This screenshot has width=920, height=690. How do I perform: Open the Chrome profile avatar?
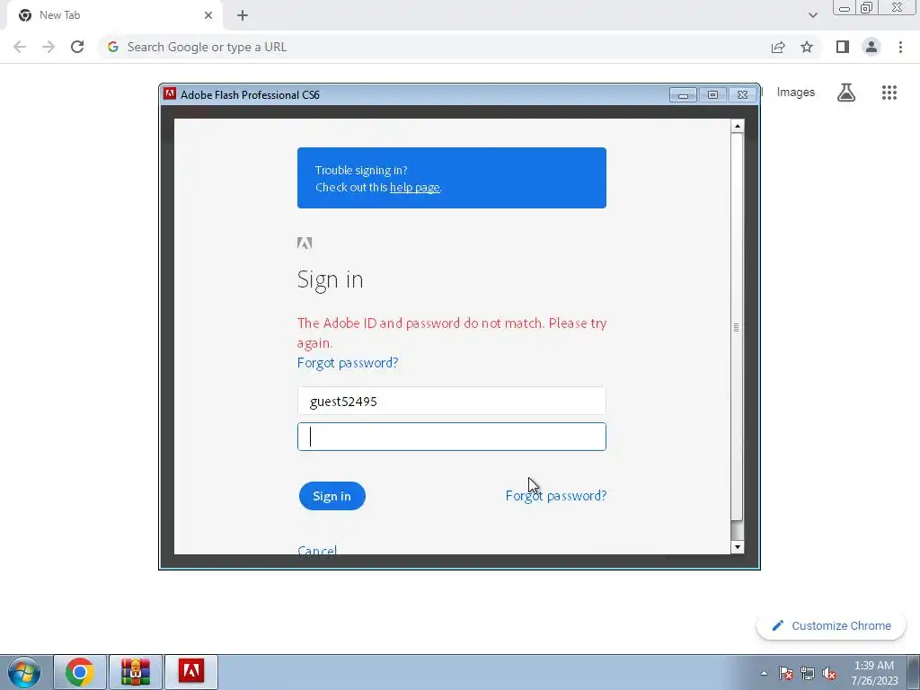pyautogui.click(x=871, y=47)
